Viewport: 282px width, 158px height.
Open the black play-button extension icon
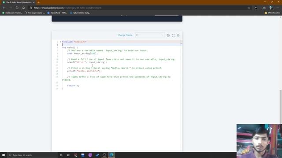tap(256, 8)
